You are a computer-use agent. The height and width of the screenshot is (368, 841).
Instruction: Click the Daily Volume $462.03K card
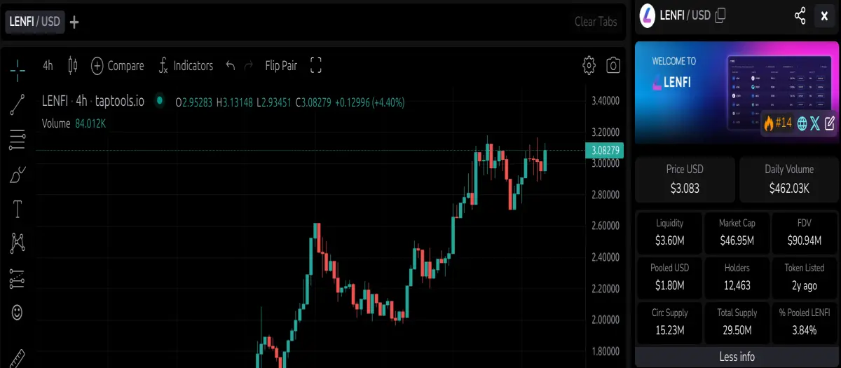pyautogui.click(x=788, y=179)
